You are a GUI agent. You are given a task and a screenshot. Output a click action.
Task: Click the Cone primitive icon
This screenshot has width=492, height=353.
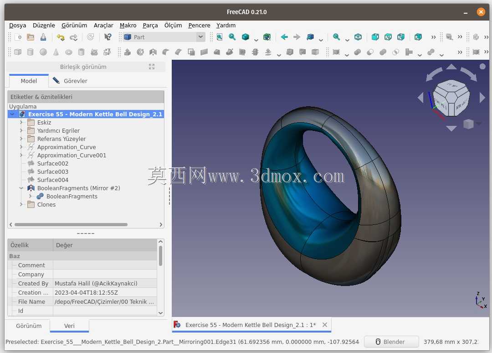coord(56,52)
